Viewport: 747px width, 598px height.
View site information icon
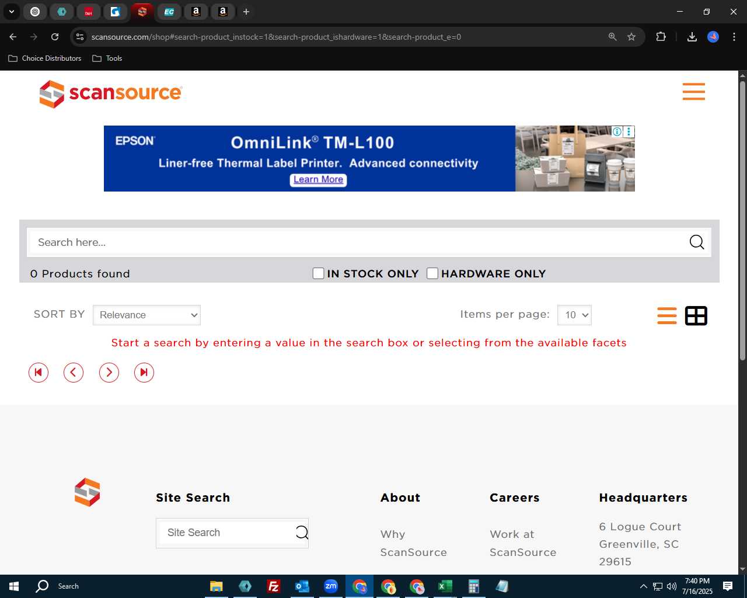(80, 37)
